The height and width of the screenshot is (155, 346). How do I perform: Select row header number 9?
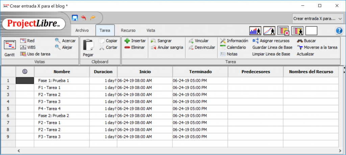point(8,136)
